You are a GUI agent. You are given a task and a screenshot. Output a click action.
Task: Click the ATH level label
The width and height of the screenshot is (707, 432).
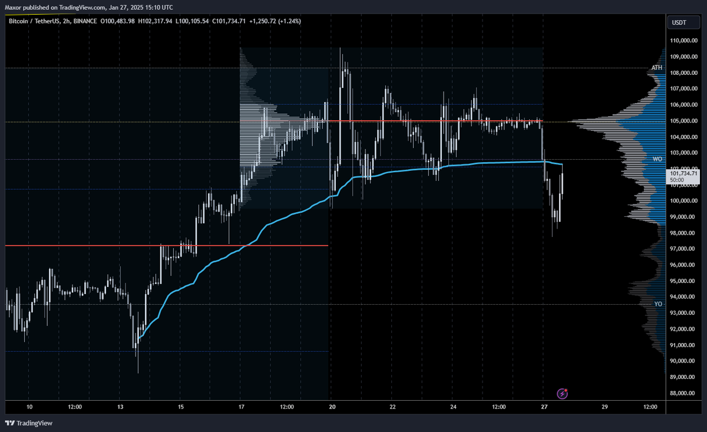coord(657,68)
